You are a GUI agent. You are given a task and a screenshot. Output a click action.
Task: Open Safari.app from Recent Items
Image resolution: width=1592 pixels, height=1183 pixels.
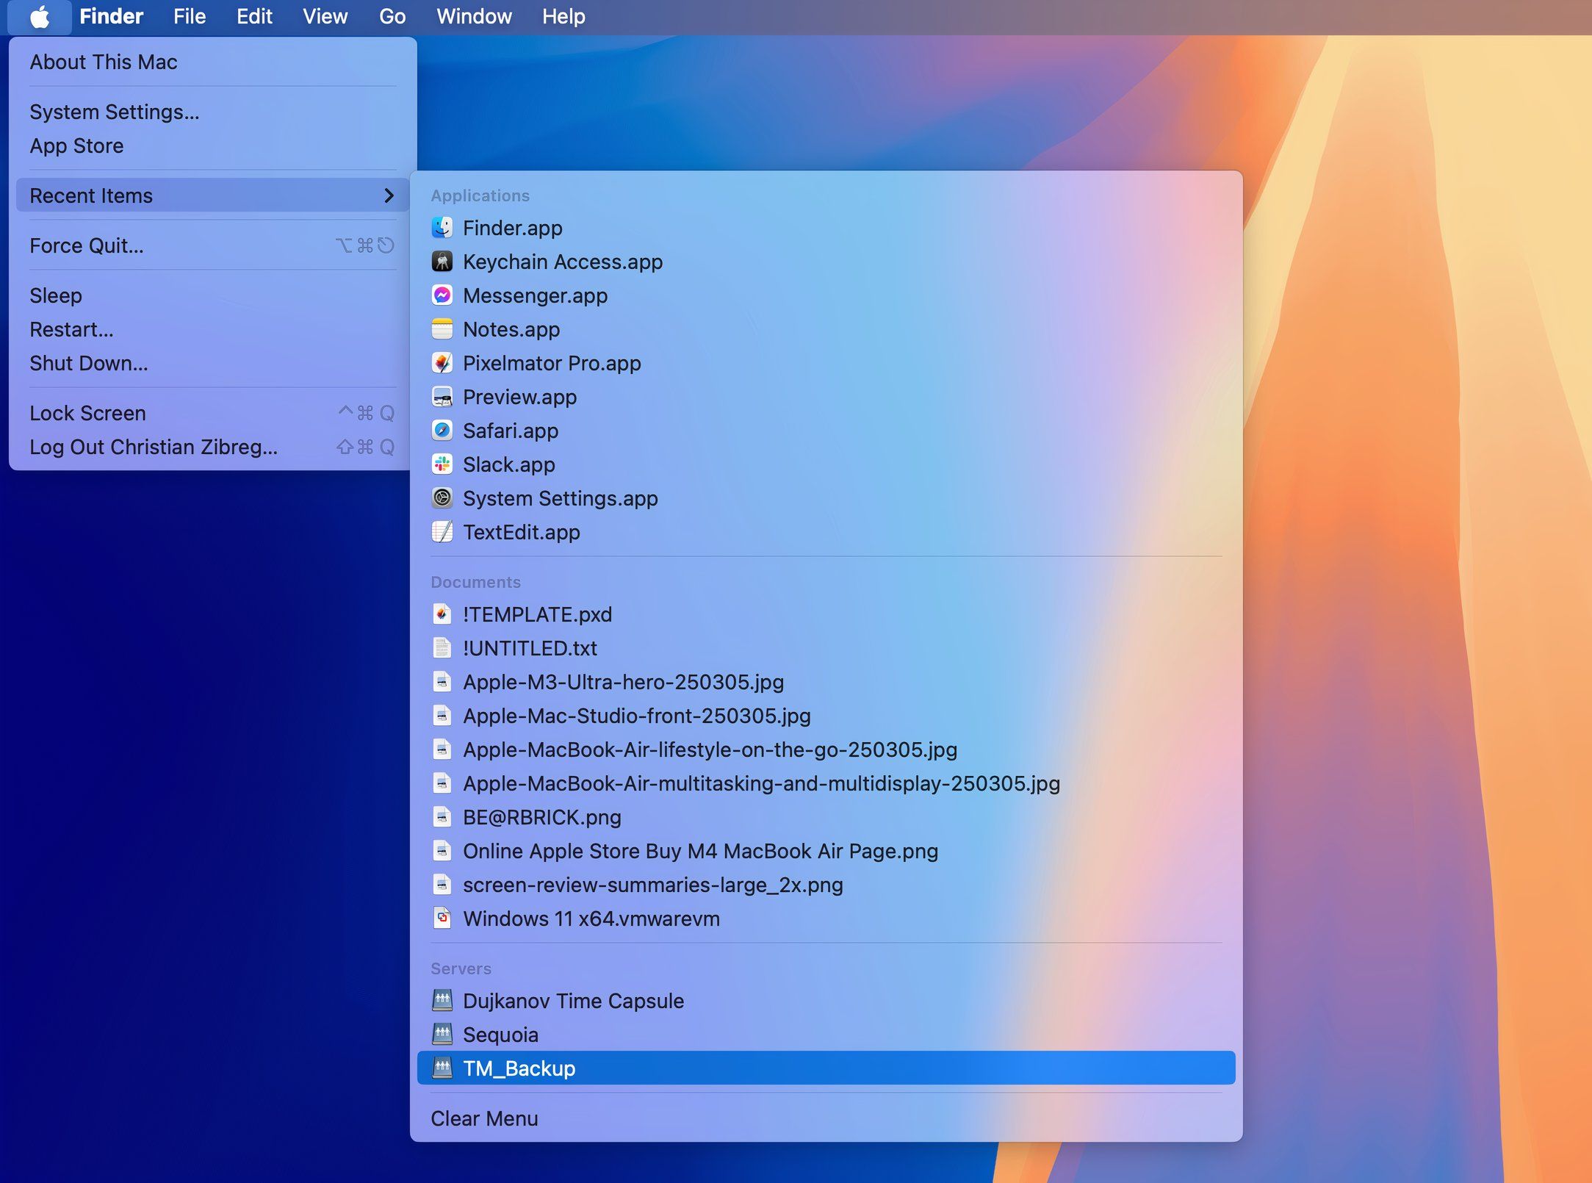point(511,430)
